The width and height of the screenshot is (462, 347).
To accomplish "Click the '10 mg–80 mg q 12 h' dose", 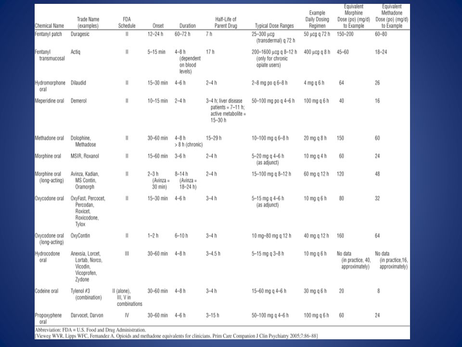I will tap(271, 236).
